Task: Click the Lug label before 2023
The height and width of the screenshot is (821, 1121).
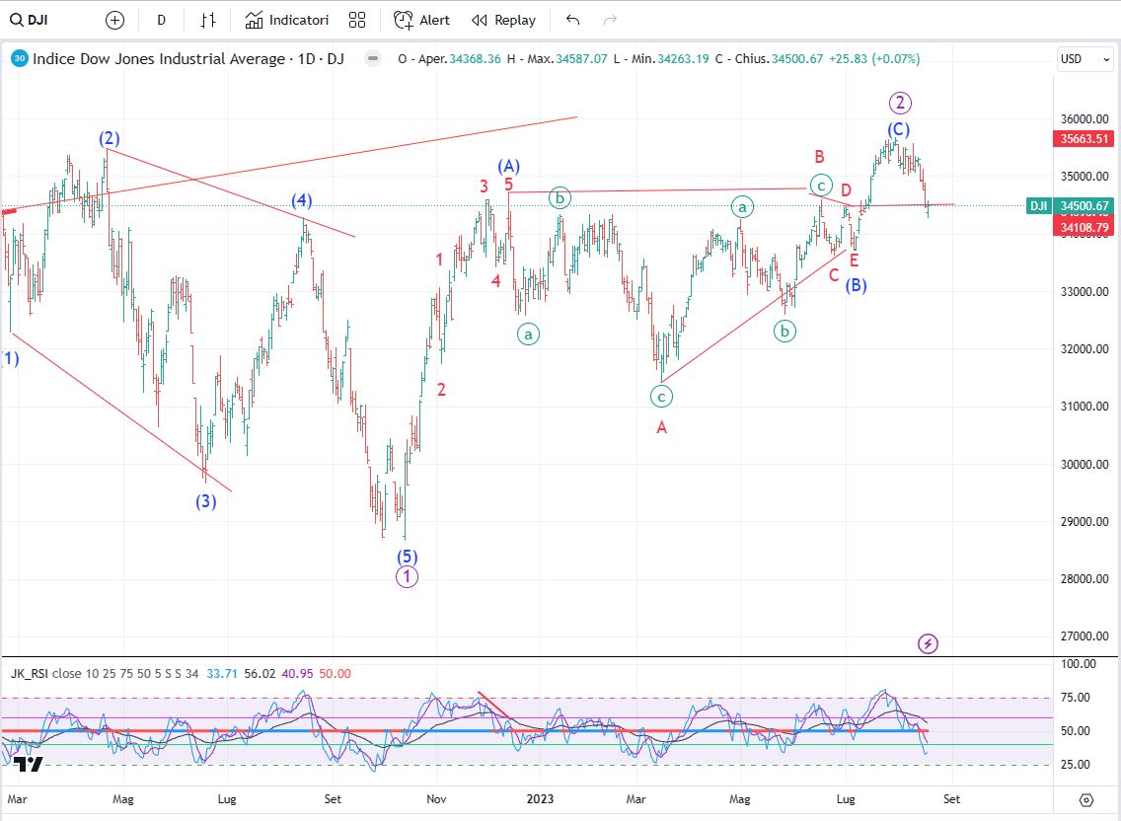Action: coord(227,799)
